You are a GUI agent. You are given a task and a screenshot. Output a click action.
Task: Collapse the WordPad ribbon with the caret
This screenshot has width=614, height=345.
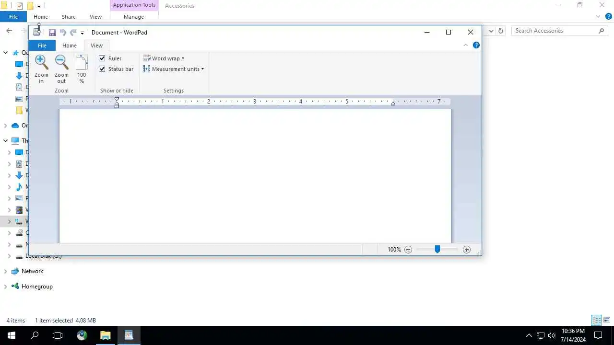coord(465,45)
